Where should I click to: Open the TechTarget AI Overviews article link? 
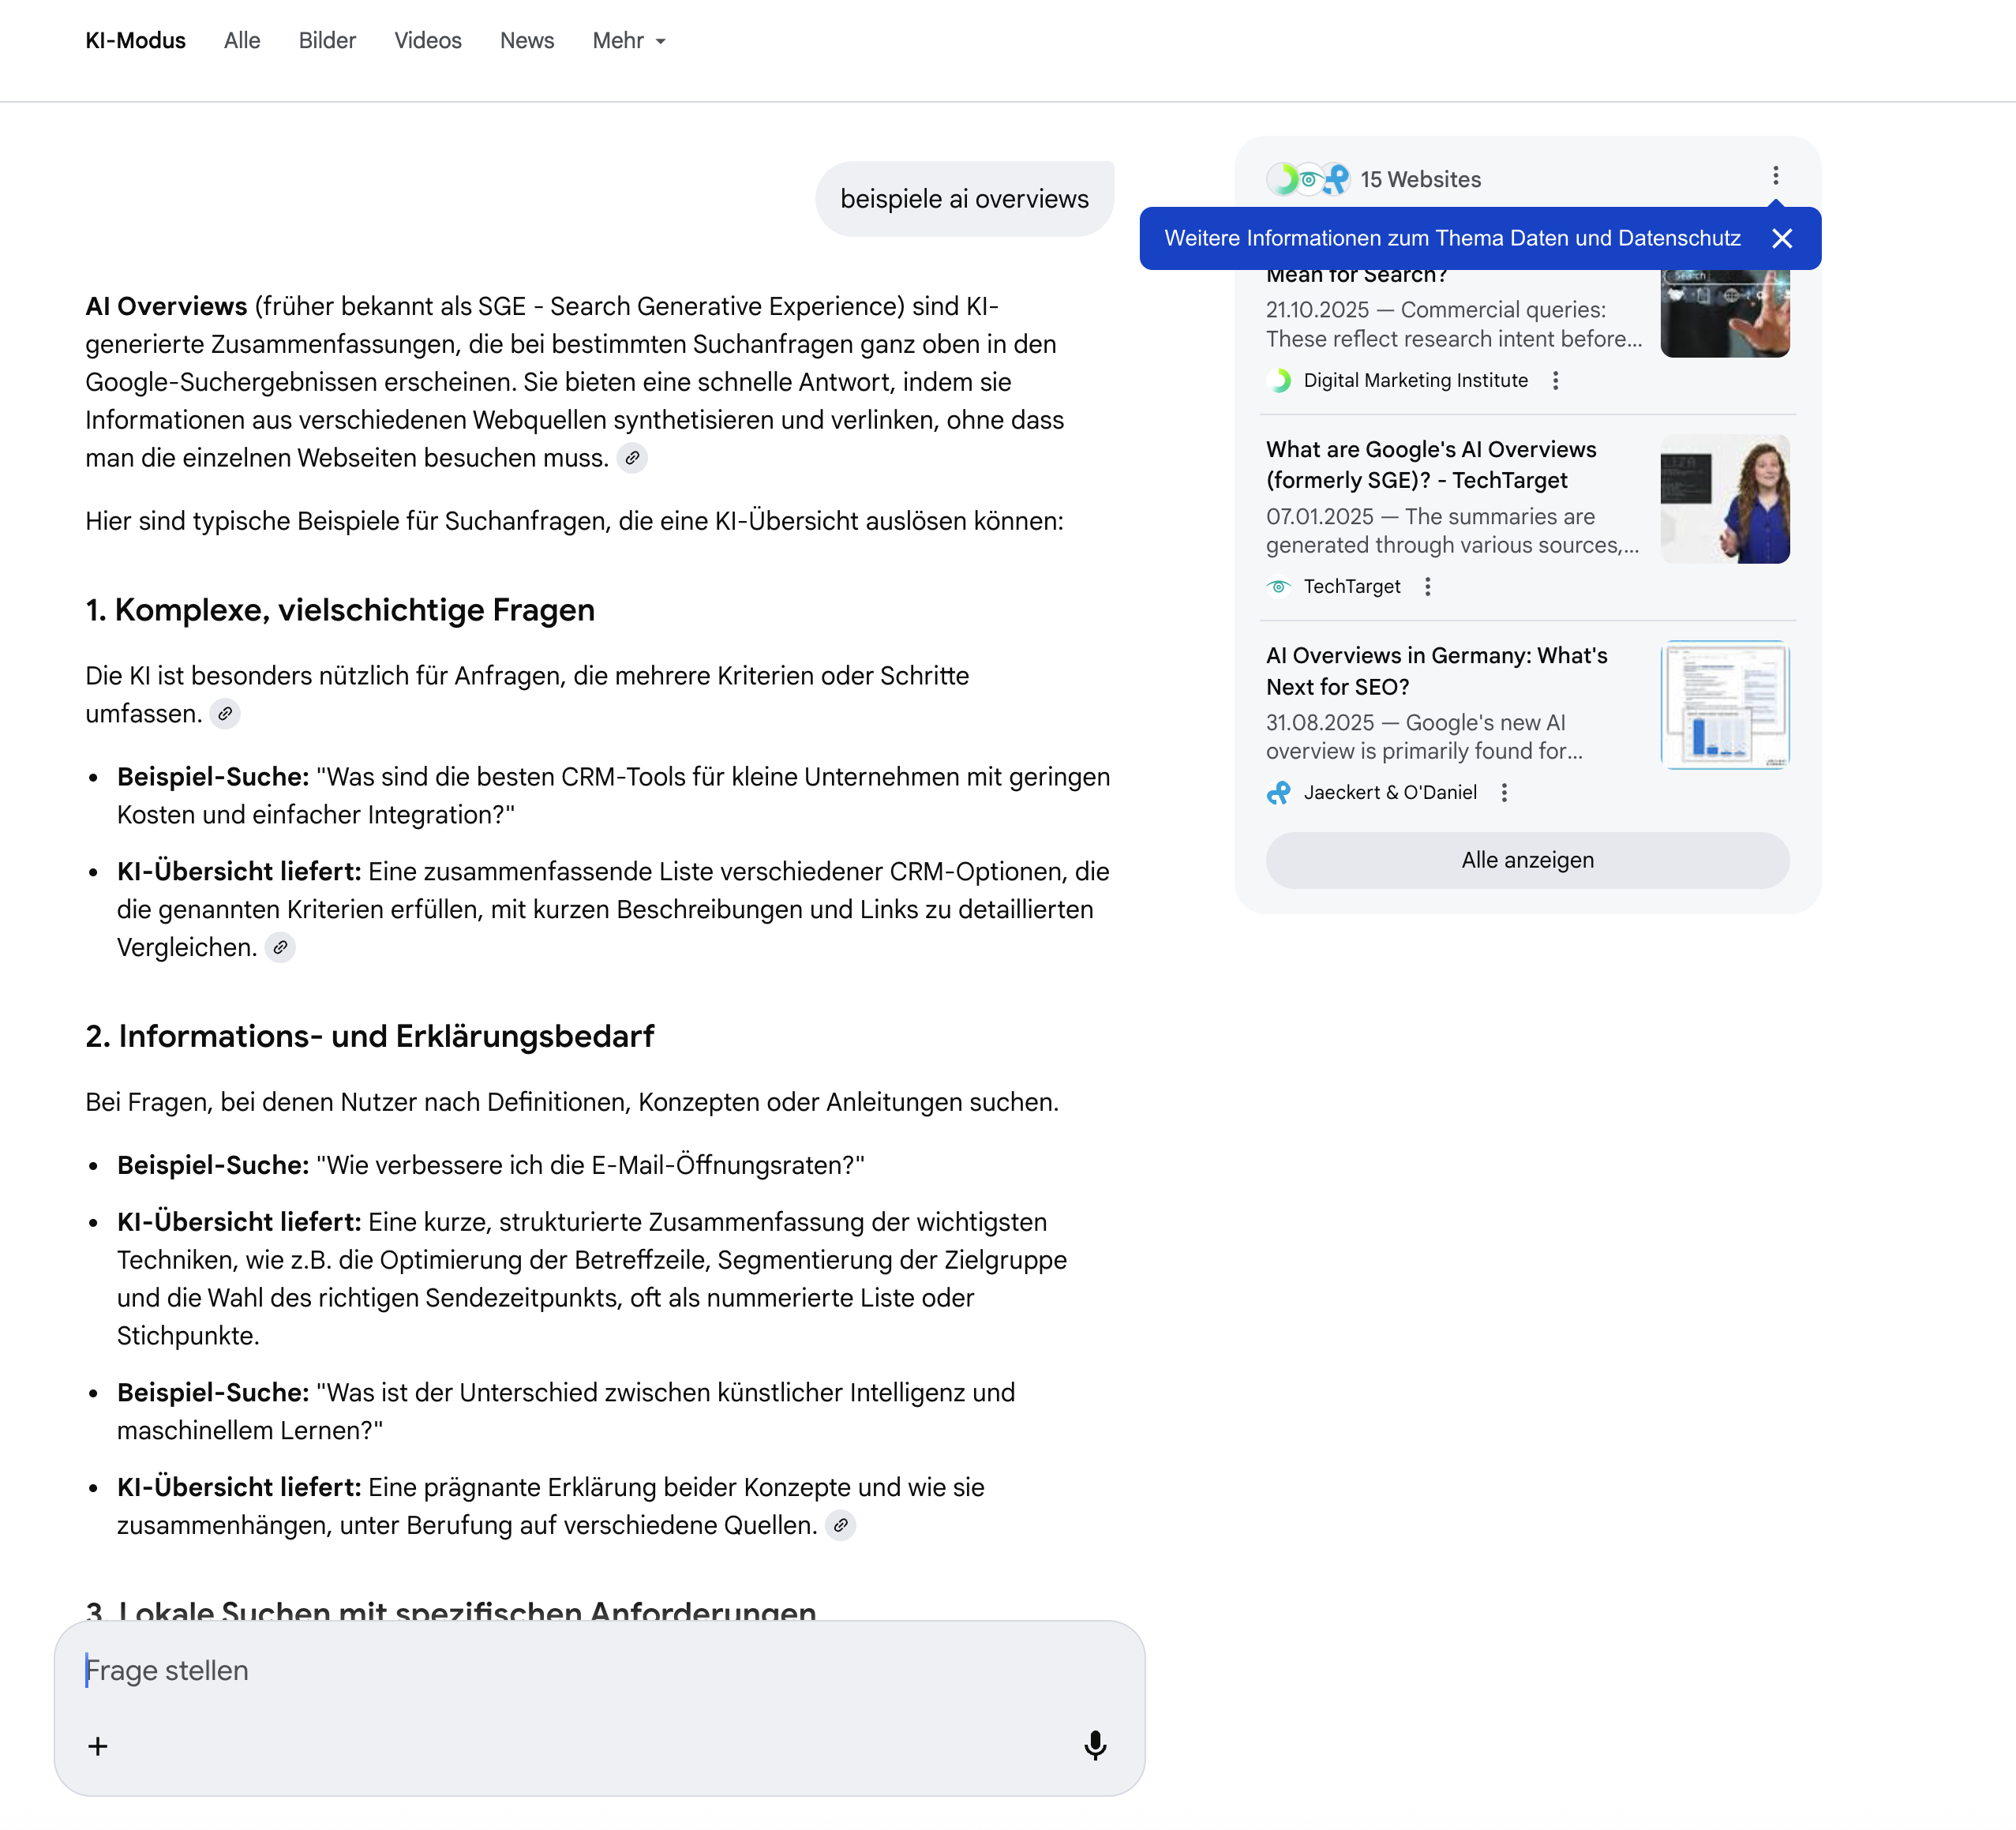tap(1430, 465)
